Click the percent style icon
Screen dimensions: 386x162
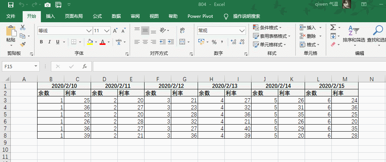214,42
